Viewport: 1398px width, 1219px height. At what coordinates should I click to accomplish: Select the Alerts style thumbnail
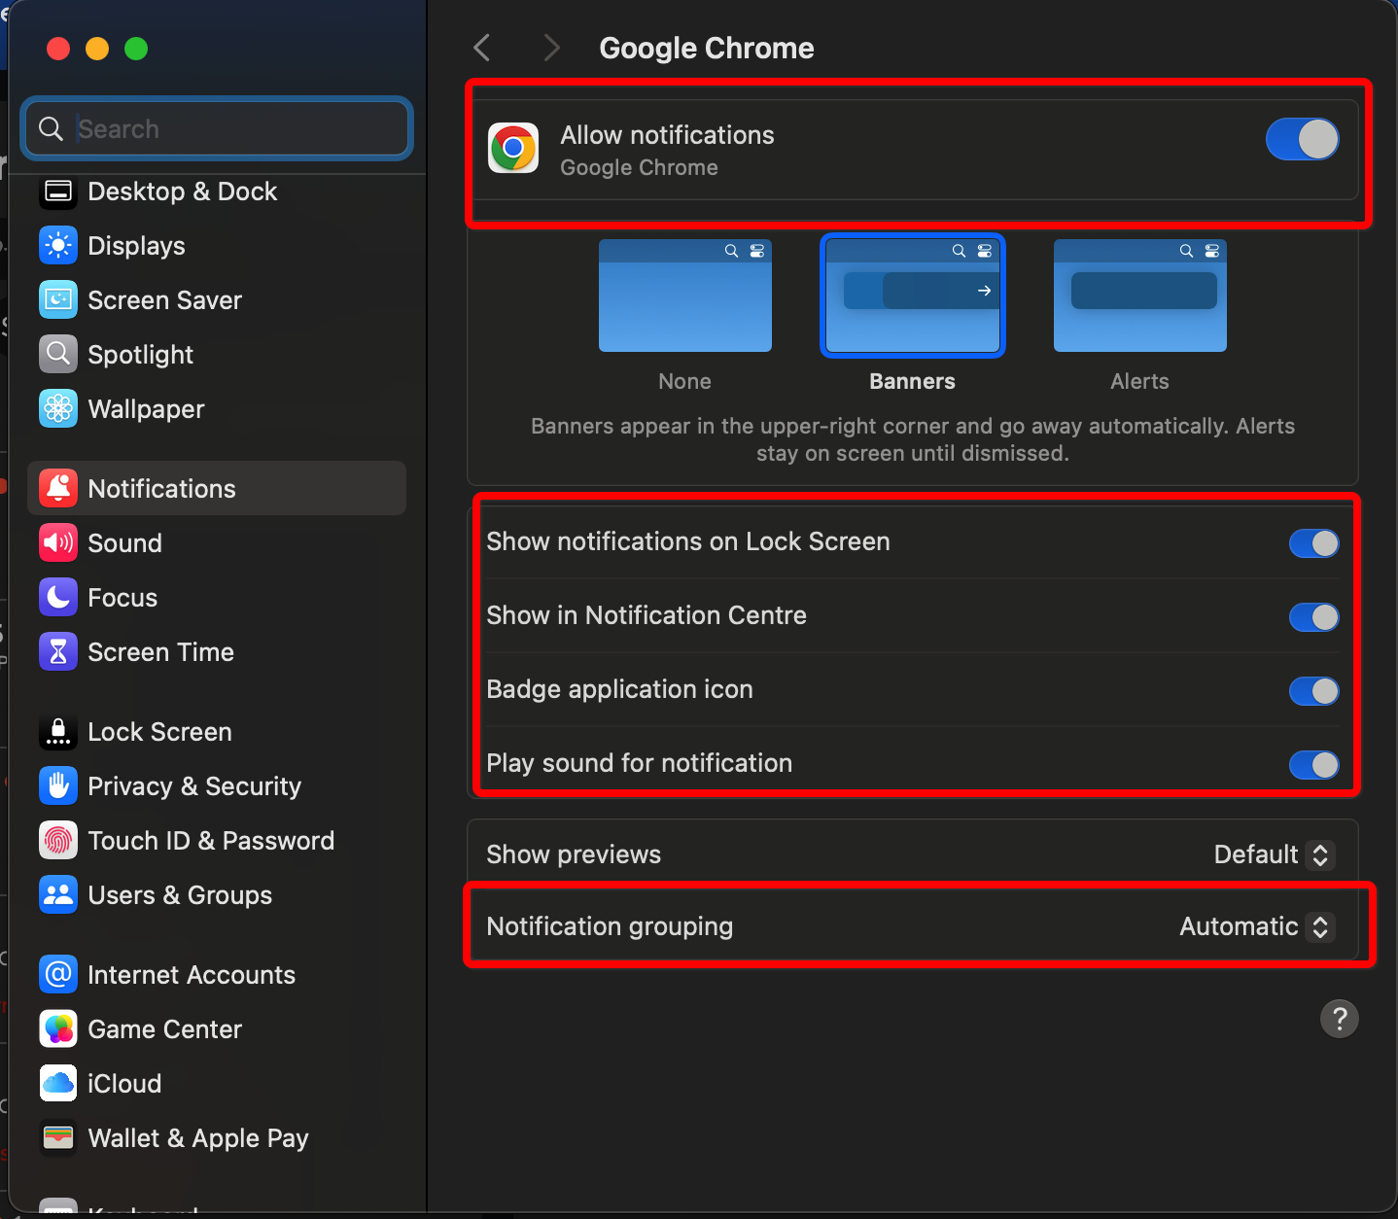(x=1140, y=296)
